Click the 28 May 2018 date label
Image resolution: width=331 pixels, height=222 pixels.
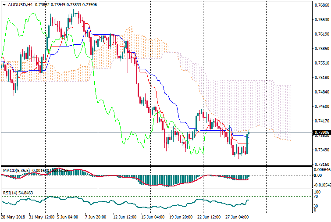pyautogui.click(x=13, y=217)
